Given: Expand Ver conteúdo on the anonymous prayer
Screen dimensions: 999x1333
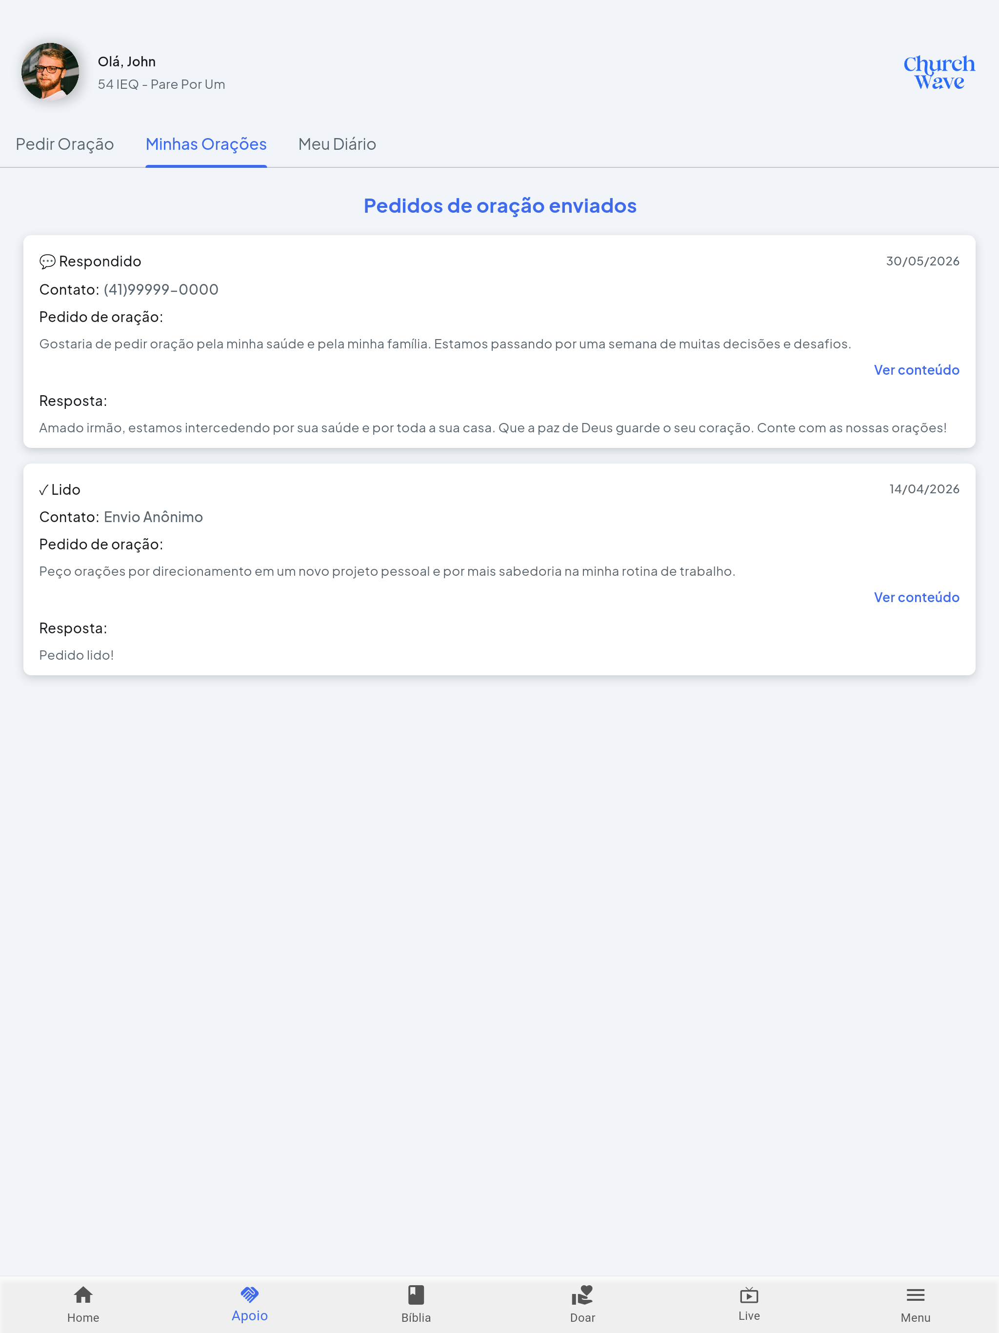Looking at the screenshot, I should [917, 597].
